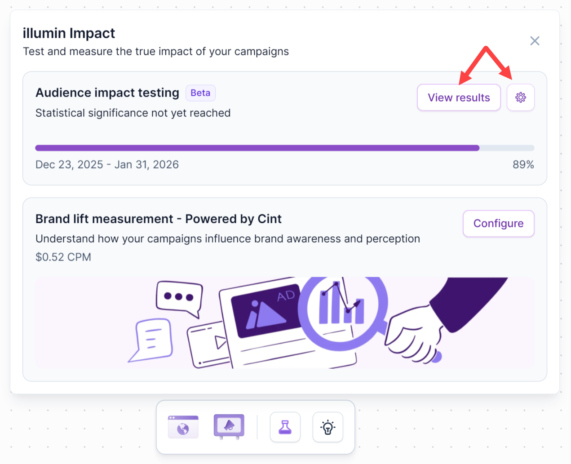Configure Brand lift measurement
Viewport: 571px width, 464px height.
[x=498, y=224]
